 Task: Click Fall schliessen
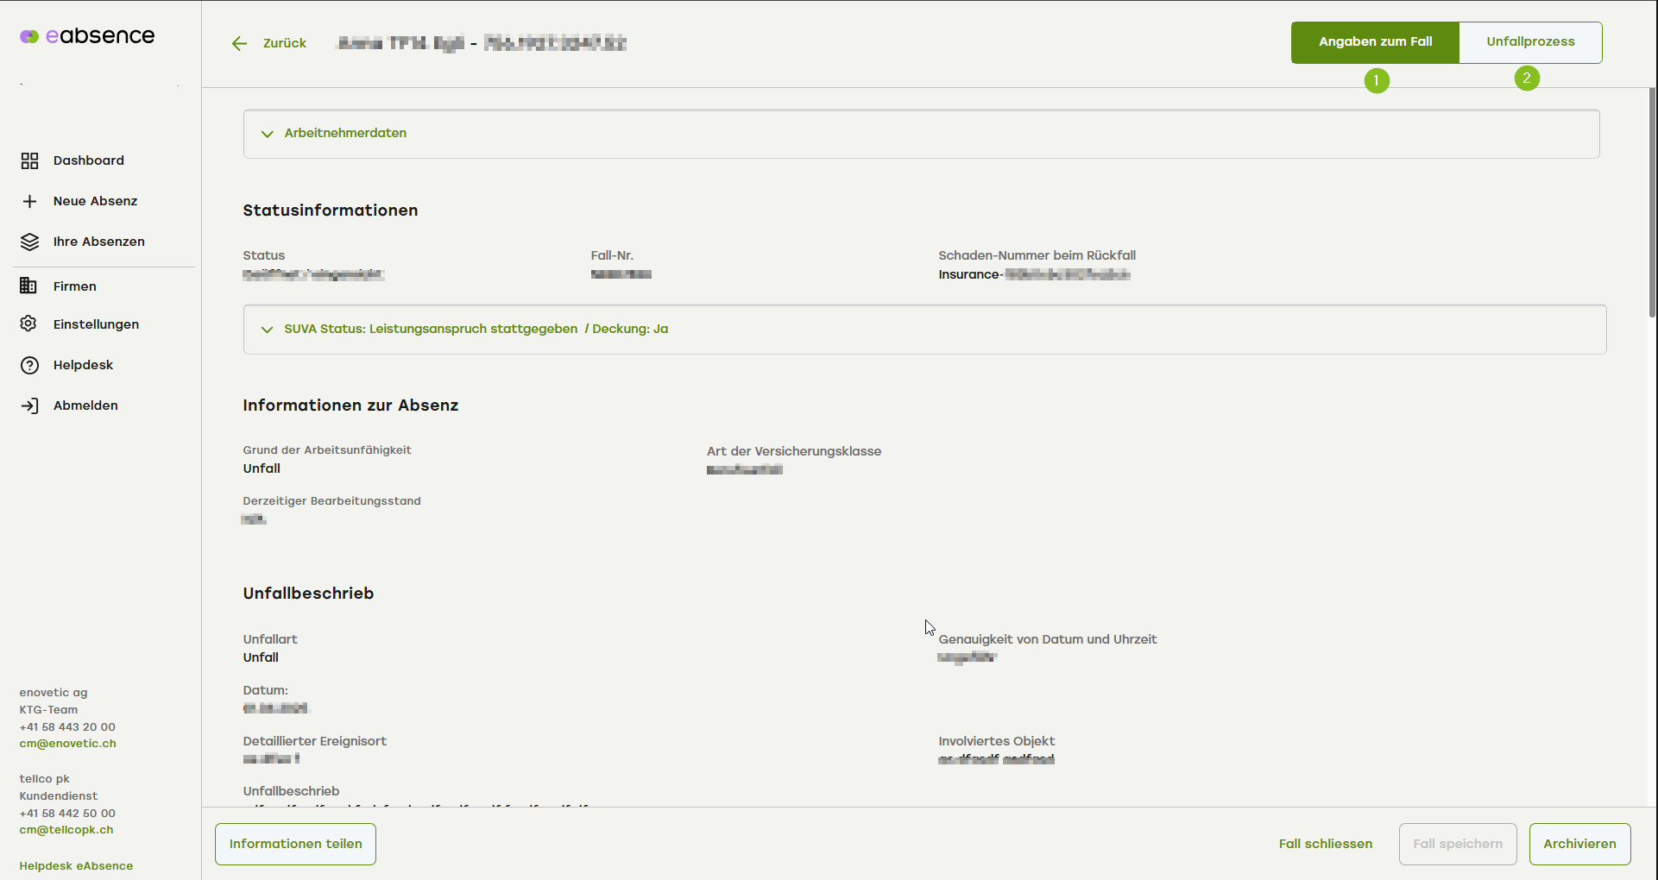1325,844
